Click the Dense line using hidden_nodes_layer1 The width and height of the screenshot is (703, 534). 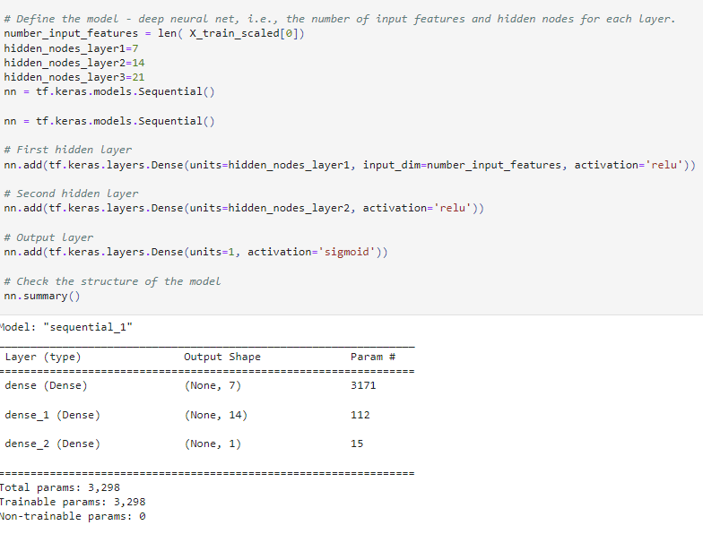pos(350,165)
